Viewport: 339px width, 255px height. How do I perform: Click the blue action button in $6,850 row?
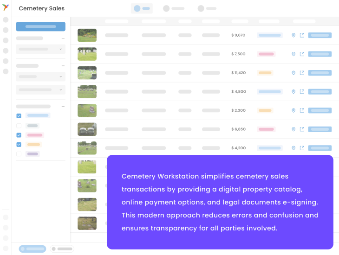320,129
